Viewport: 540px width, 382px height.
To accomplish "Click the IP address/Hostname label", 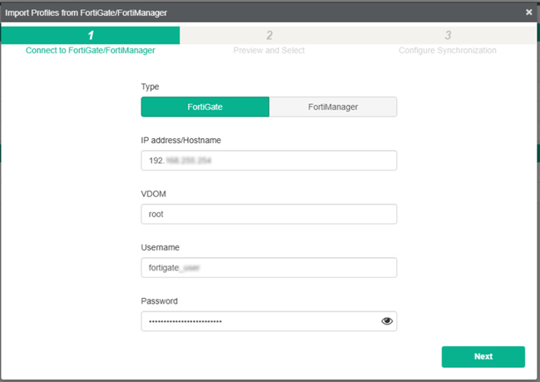I will [181, 140].
